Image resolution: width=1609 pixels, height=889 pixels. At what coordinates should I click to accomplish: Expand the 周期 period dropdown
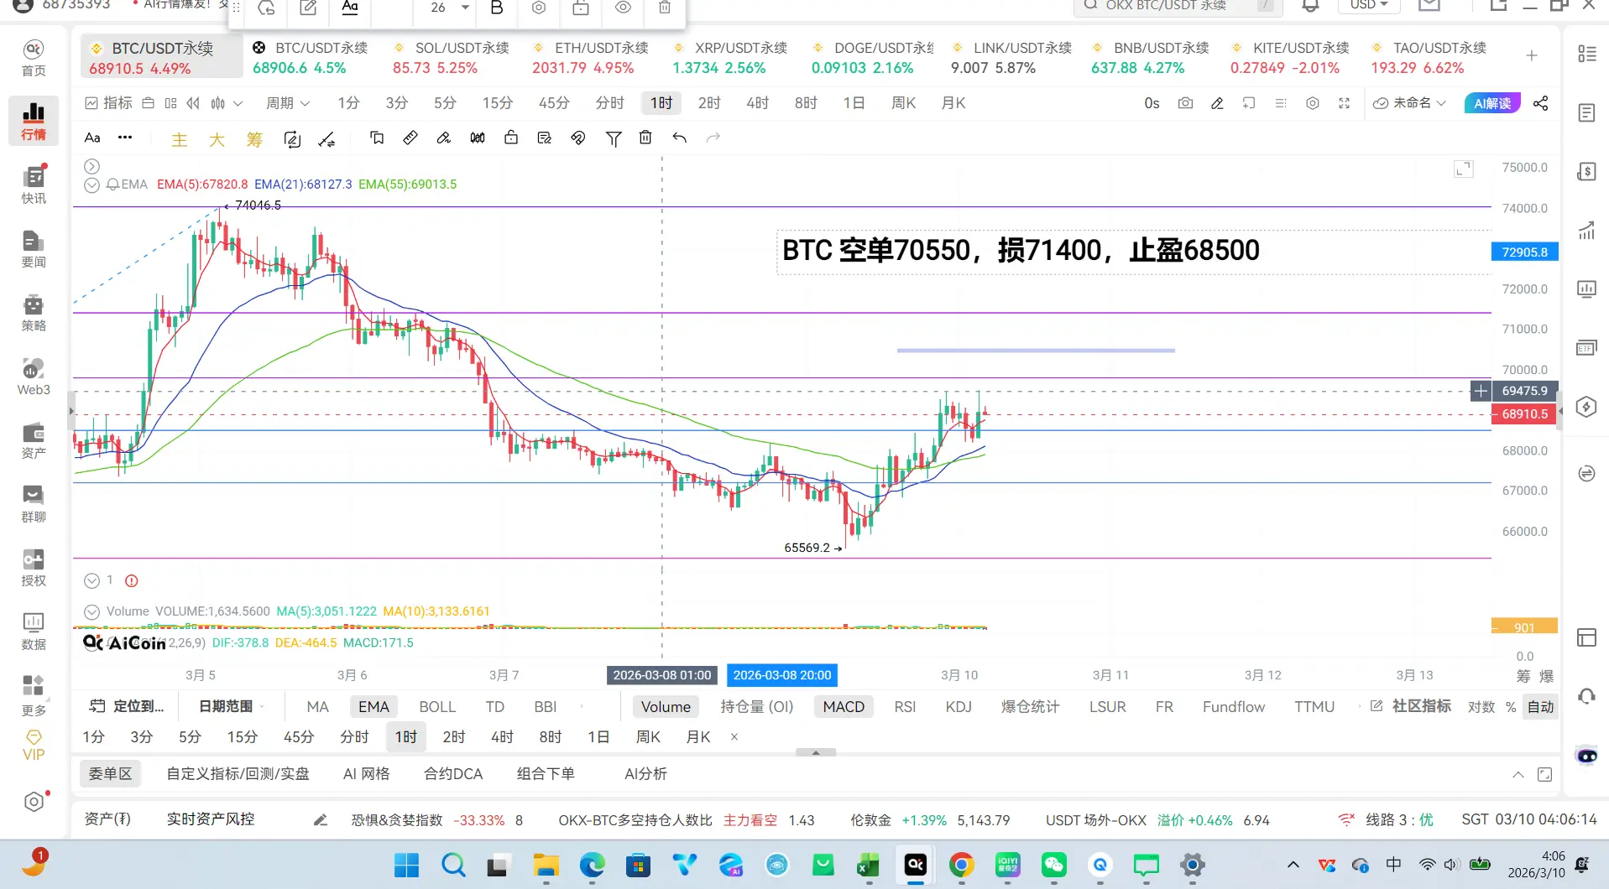[x=288, y=103]
